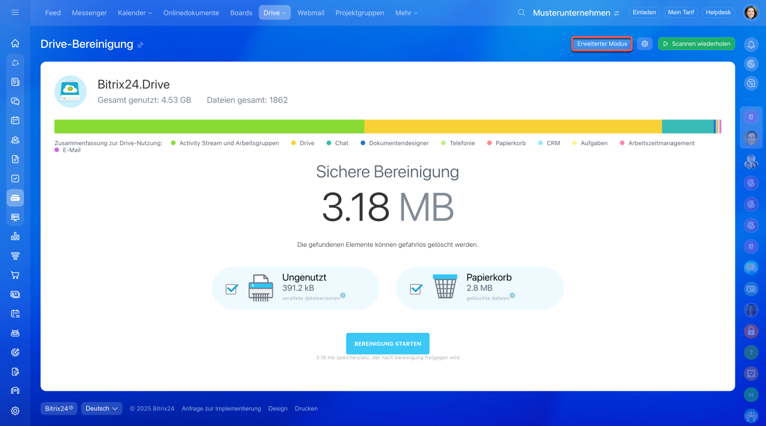Click the trash basket image in Papierkorb card
The image size is (766, 426).
445,286
